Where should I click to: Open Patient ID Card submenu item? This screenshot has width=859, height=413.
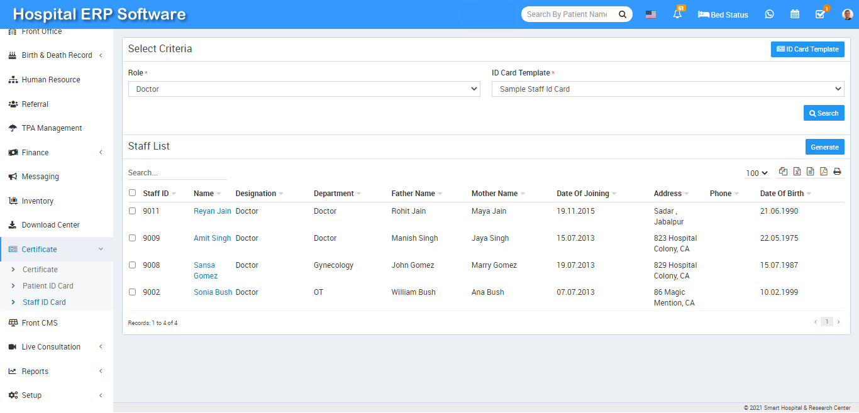click(48, 286)
